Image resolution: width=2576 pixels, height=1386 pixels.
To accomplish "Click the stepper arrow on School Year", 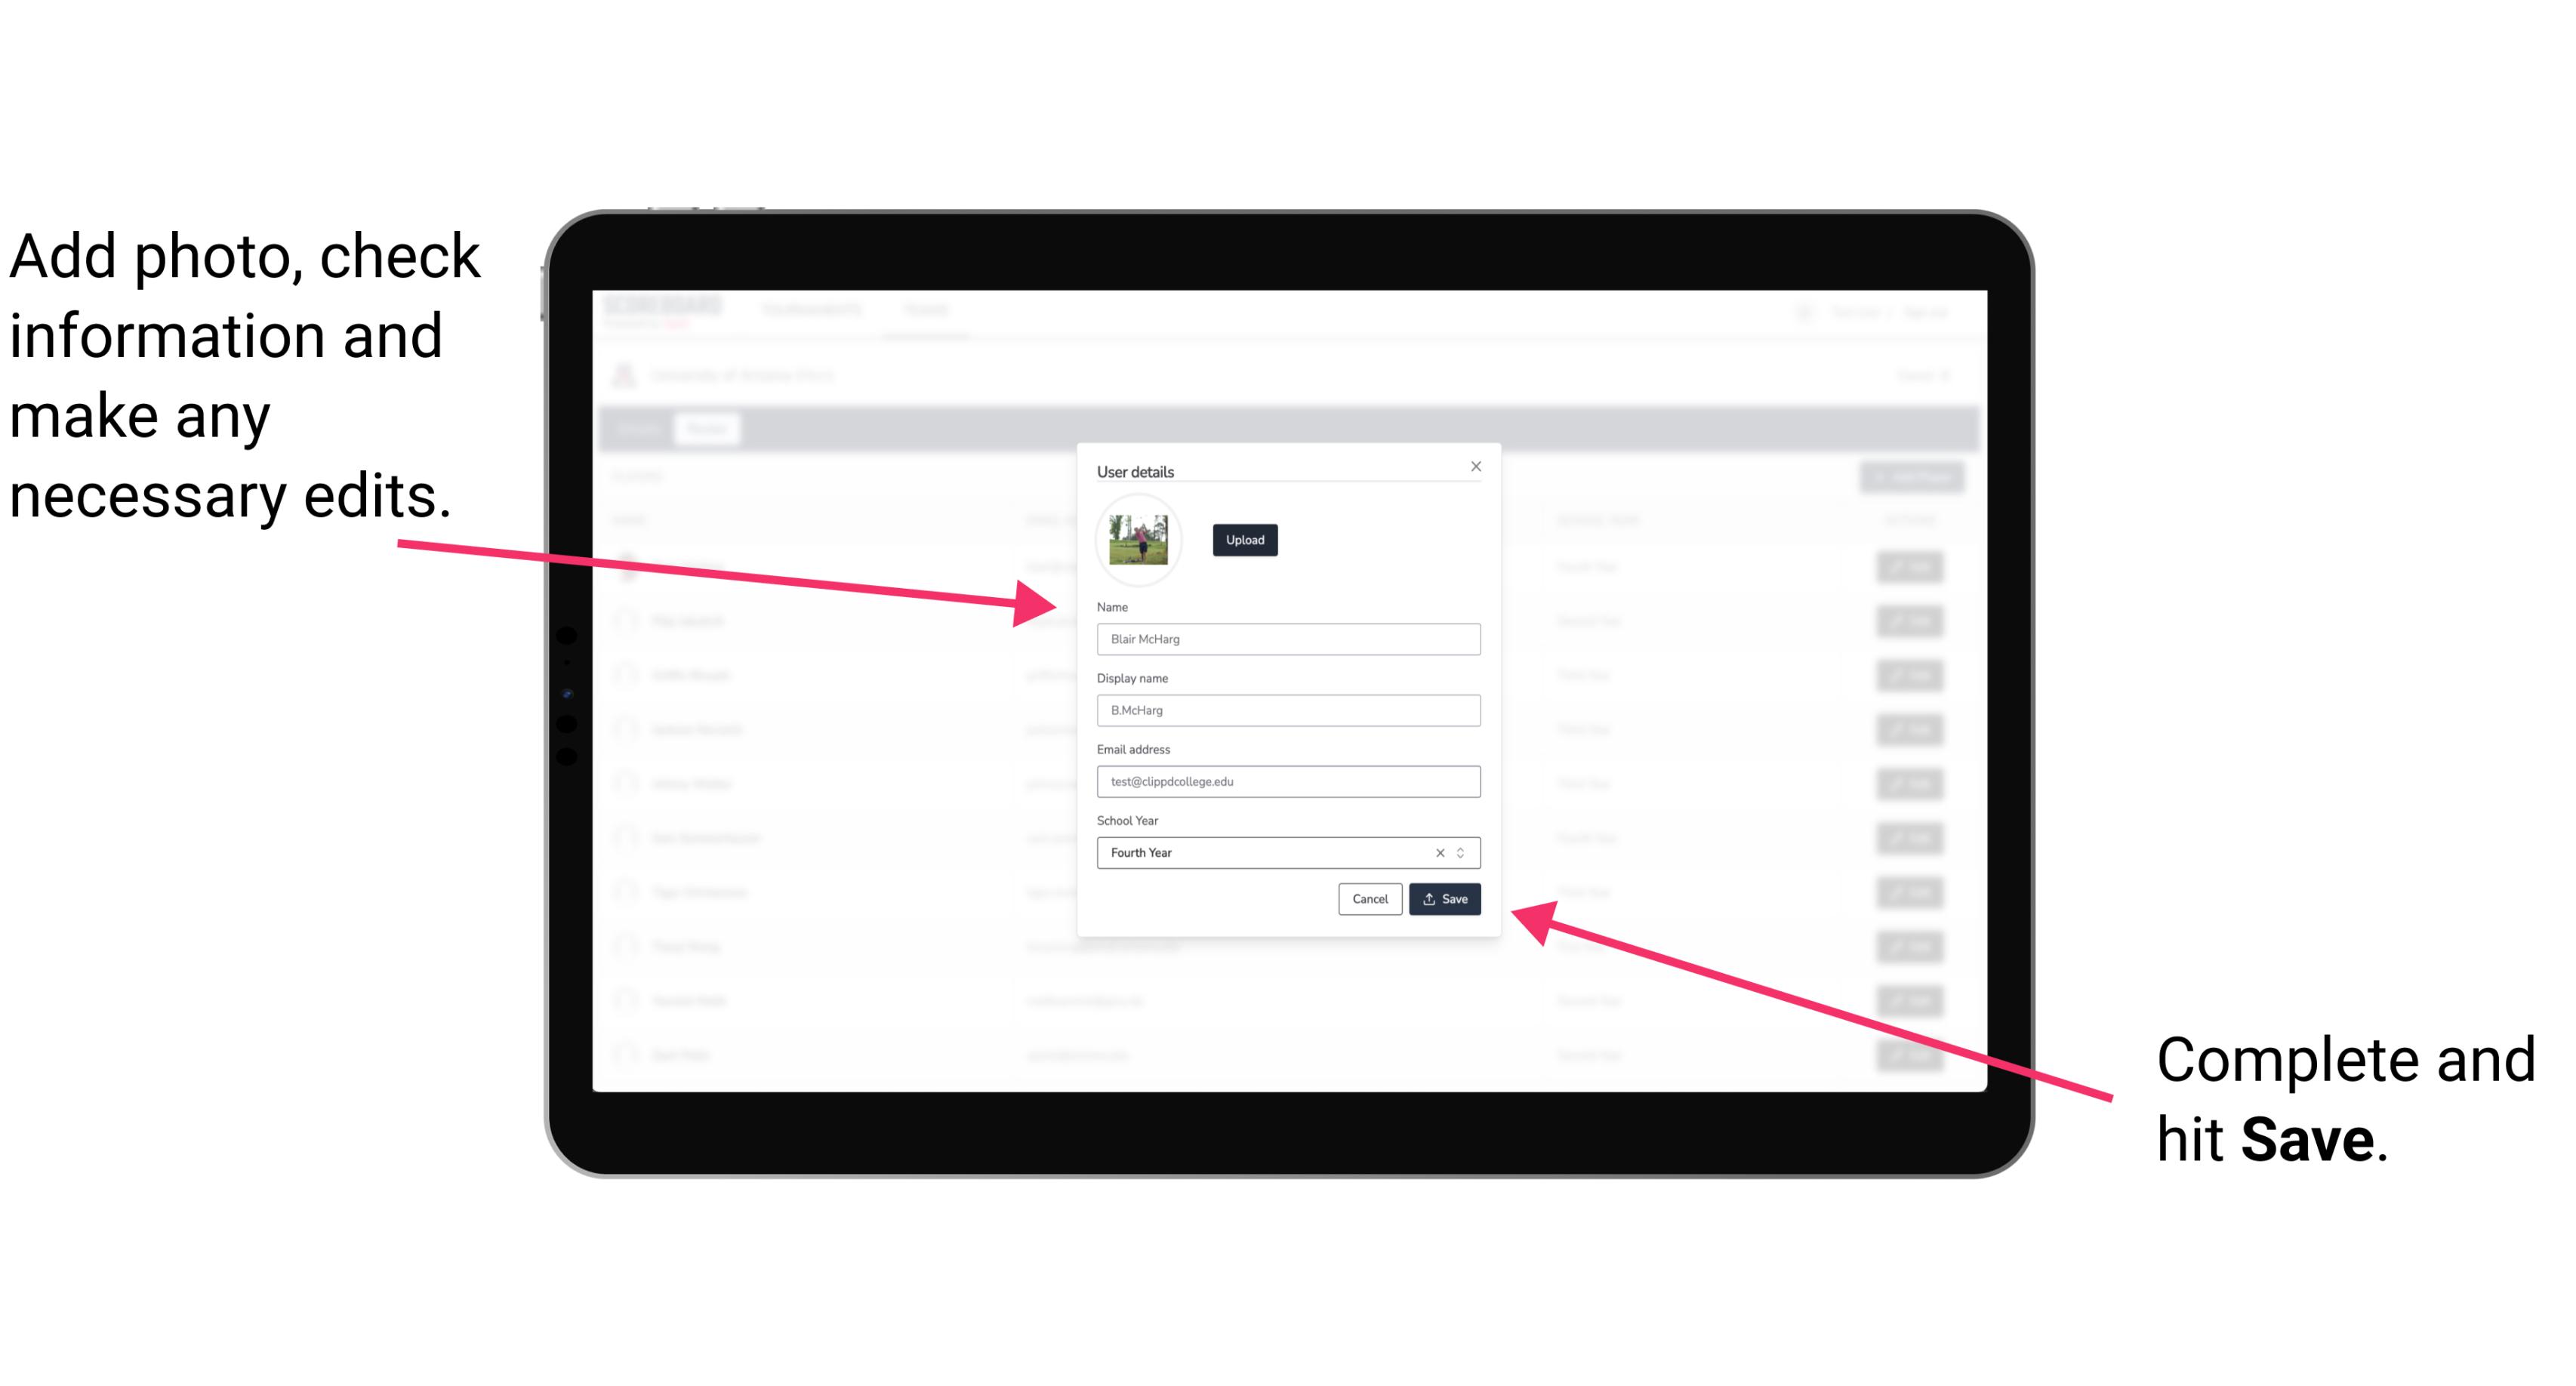I will tap(1465, 852).
